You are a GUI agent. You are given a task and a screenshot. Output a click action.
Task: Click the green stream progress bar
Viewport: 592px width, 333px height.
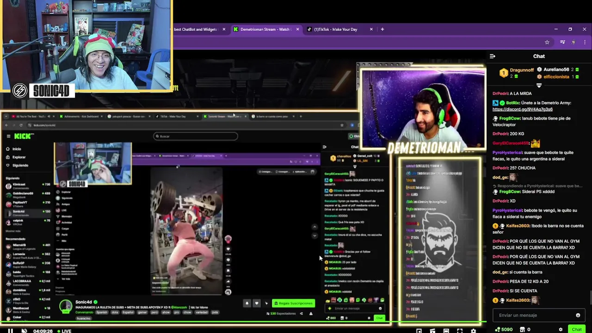243,322
